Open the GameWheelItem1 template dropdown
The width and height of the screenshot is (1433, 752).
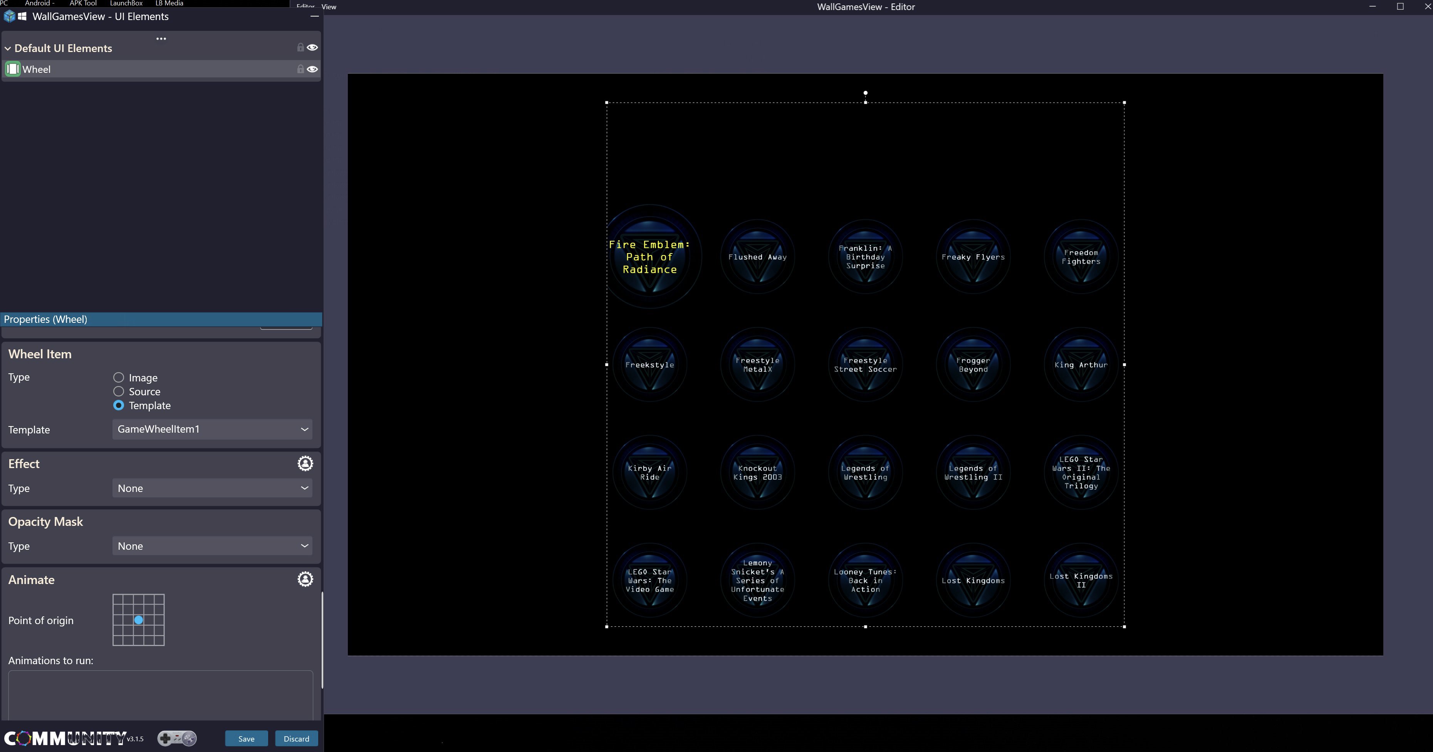(x=212, y=429)
